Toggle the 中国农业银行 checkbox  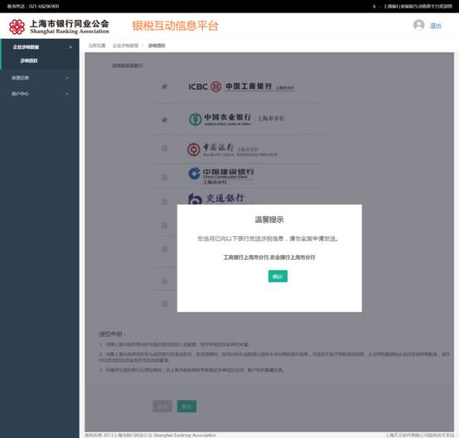point(165,120)
